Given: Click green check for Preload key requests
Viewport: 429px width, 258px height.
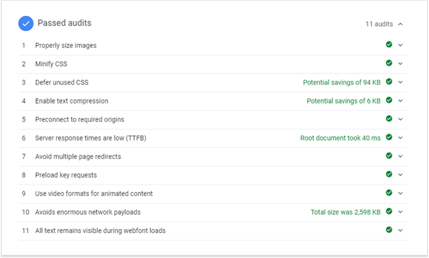Looking at the screenshot, I should (x=389, y=175).
